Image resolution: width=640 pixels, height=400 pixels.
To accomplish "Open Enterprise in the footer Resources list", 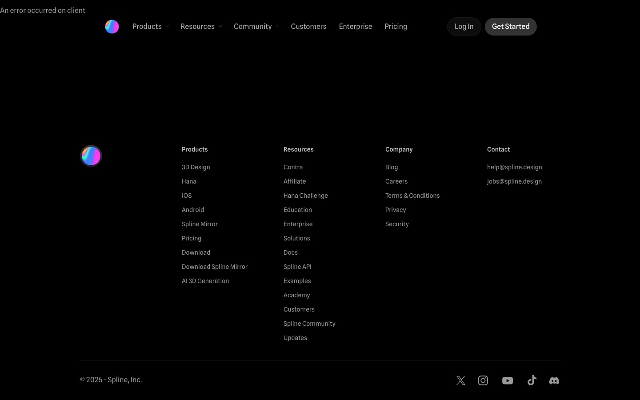I will coord(298,224).
